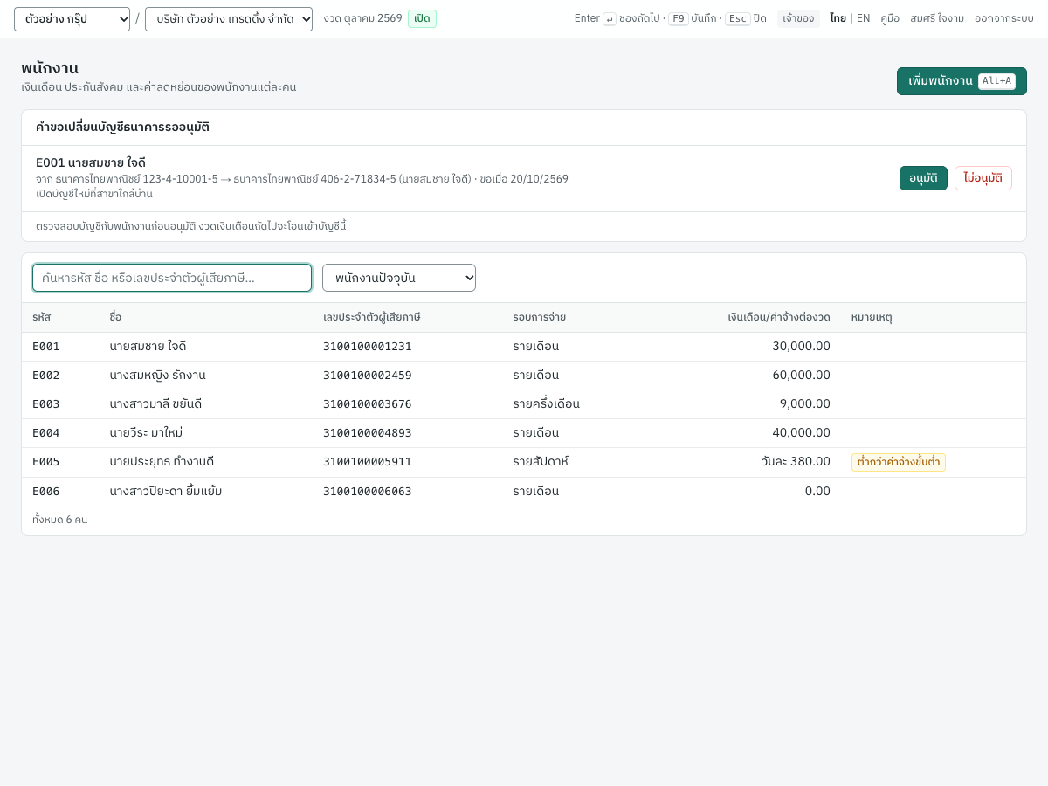Switch language to ไทย
Viewport: 1048px width, 786px height.
click(x=838, y=18)
